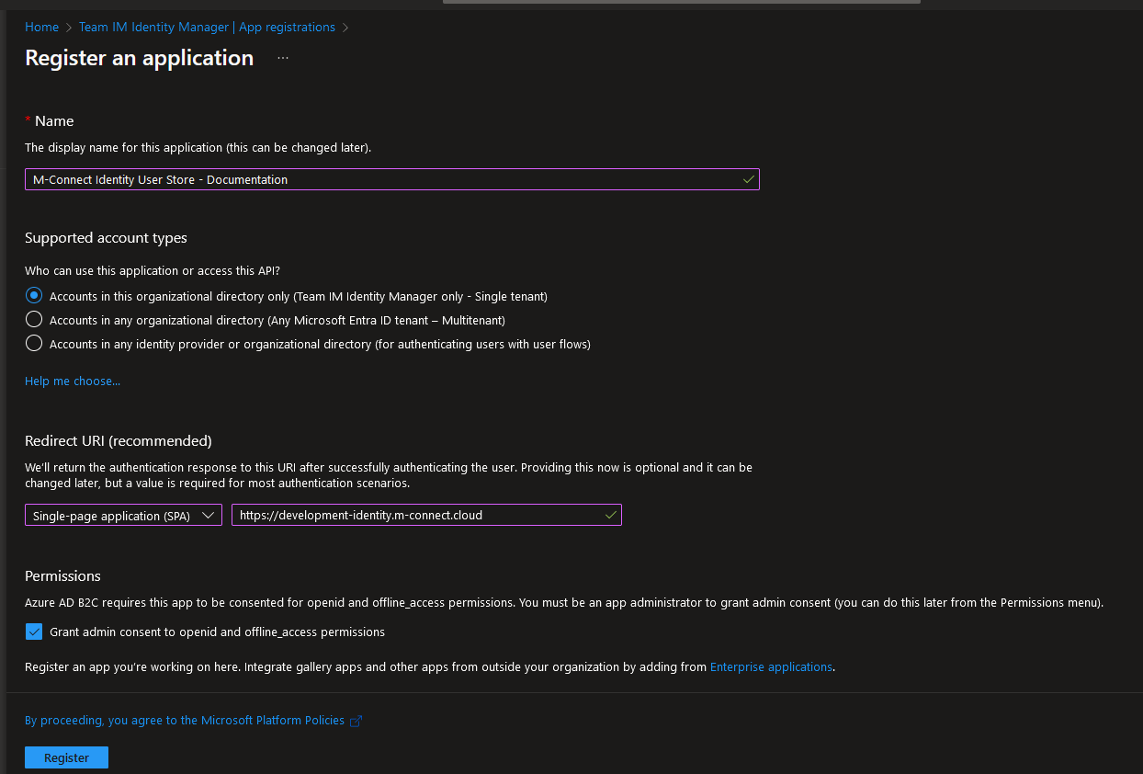The image size is (1143, 774).
Task: Open the Help me choose link
Action: [x=73, y=381]
